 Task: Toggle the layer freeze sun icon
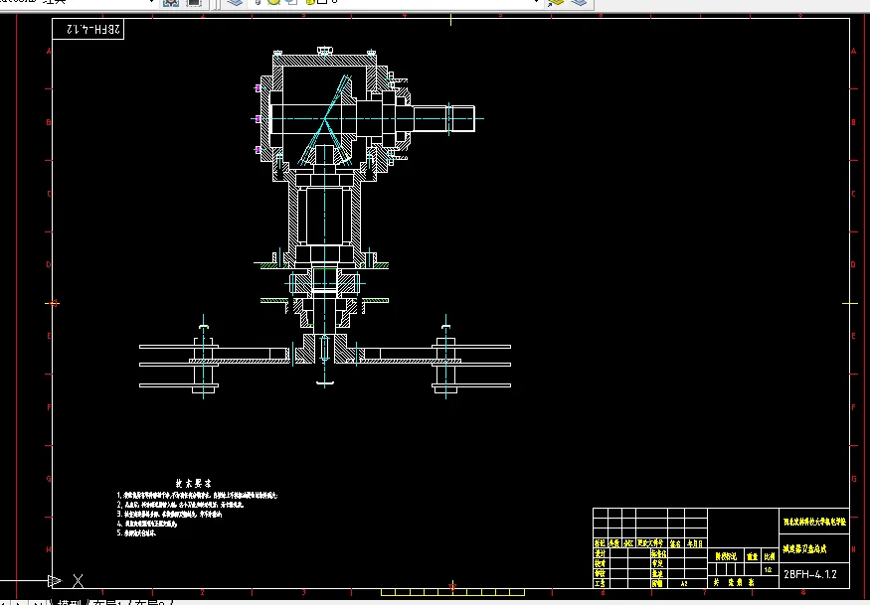pos(273,2)
